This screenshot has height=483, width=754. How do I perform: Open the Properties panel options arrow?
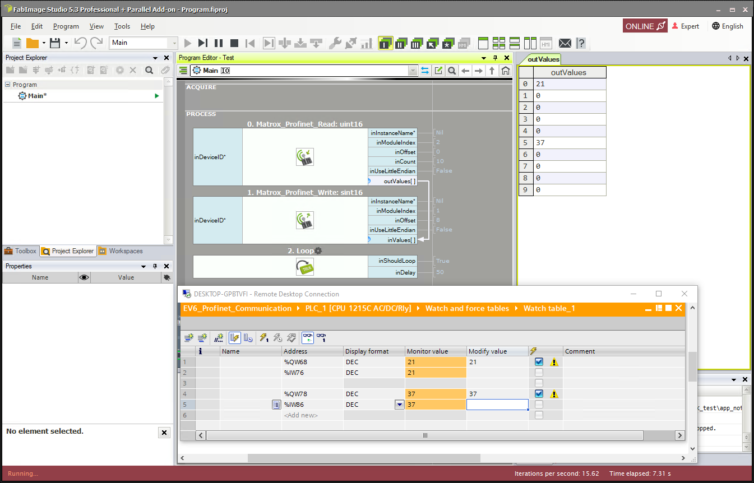click(144, 266)
